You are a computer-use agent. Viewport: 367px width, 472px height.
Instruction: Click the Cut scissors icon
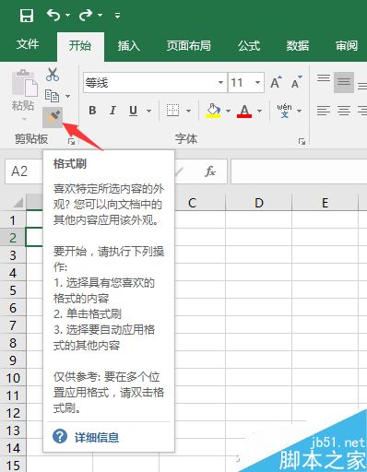[53, 75]
